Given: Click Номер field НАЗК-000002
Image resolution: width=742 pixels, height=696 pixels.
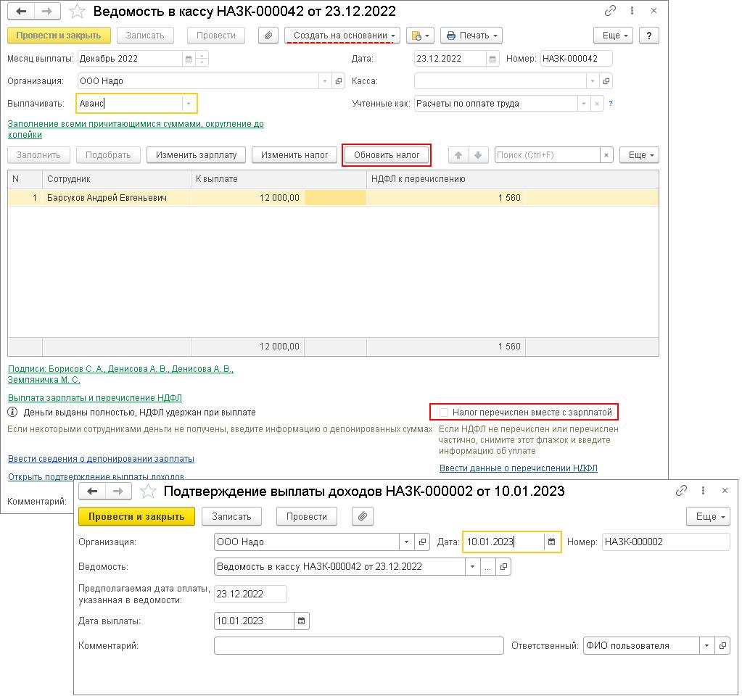Looking at the screenshot, I should point(666,542).
